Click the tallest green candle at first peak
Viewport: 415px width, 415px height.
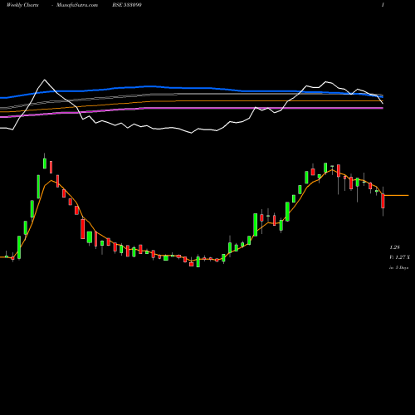click(x=38, y=187)
